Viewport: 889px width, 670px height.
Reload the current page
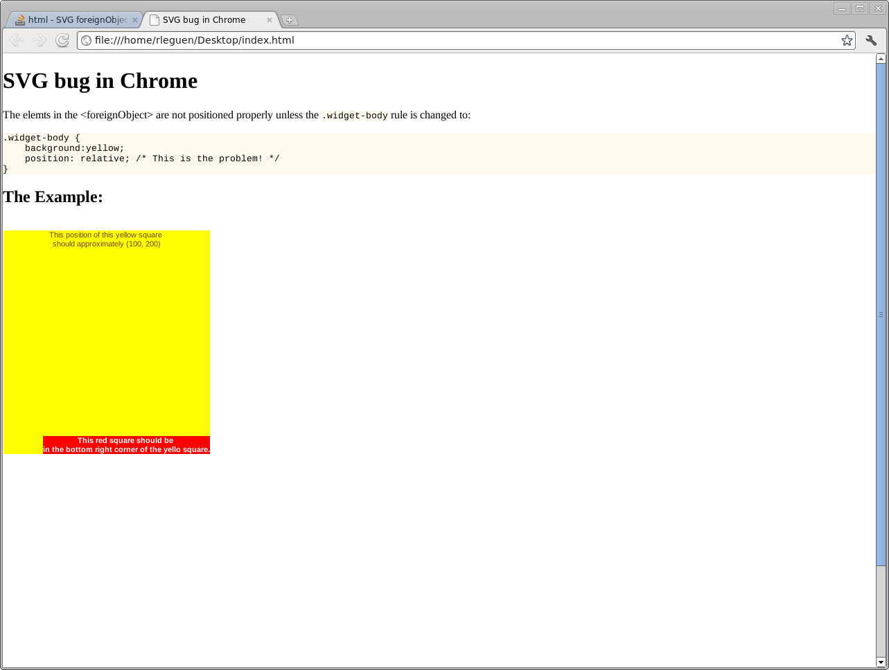(62, 40)
